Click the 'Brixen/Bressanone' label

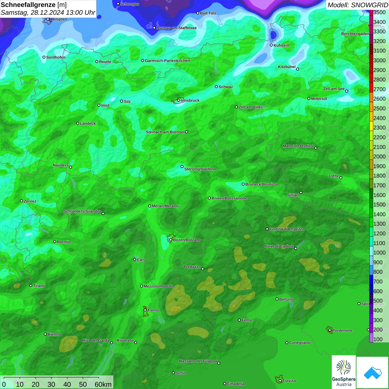pyautogui.click(x=229, y=198)
